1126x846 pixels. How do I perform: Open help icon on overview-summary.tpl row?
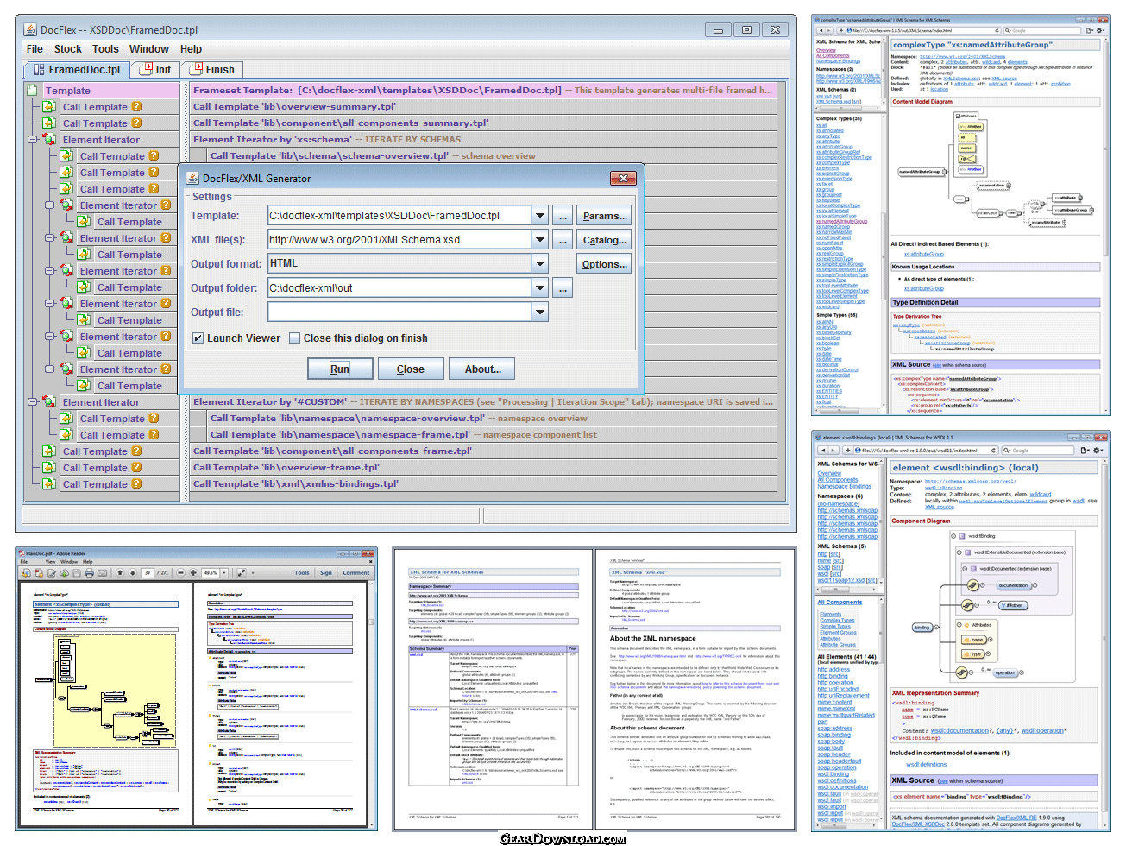pos(136,106)
